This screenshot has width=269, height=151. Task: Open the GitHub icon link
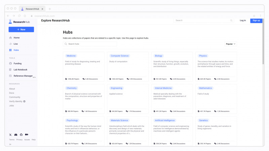pyautogui.click(x=21, y=135)
